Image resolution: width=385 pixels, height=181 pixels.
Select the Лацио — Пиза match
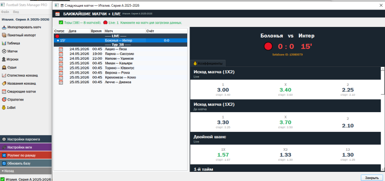pos(120,49)
